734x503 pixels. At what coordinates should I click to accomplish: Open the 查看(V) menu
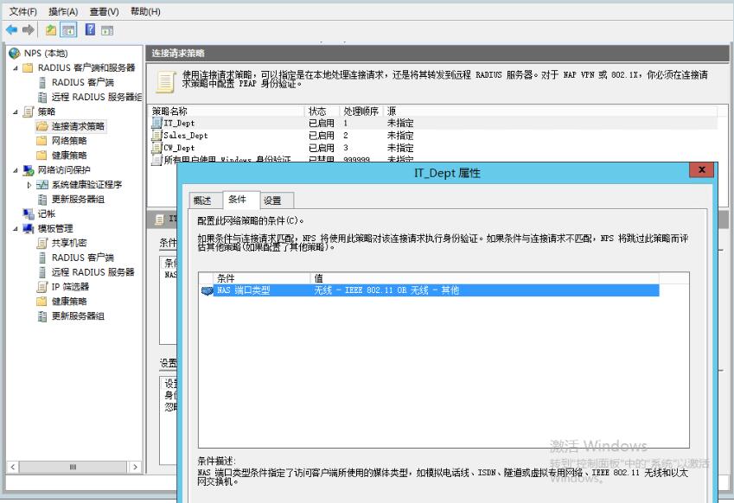click(x=104, y=12)
